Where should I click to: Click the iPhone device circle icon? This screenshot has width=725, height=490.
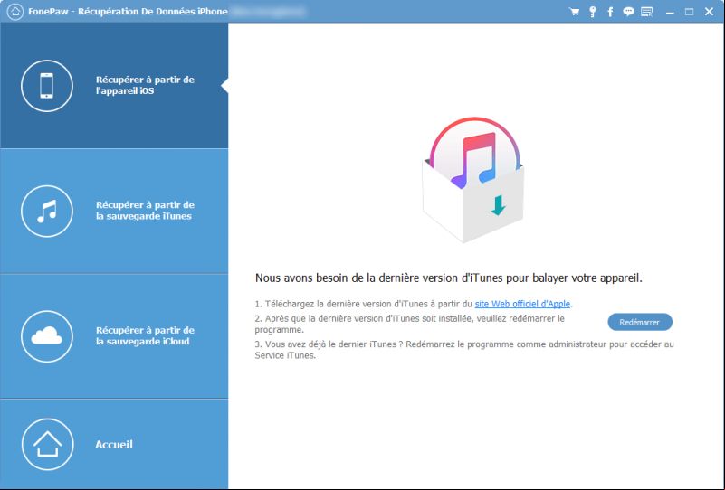pyautogui.click(x=47, y=86)
